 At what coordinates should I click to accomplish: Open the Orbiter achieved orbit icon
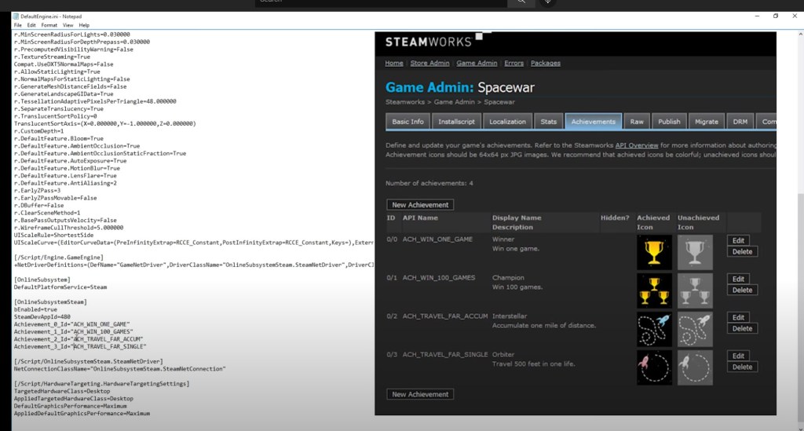pyautogui.click(x=654, y=367)
